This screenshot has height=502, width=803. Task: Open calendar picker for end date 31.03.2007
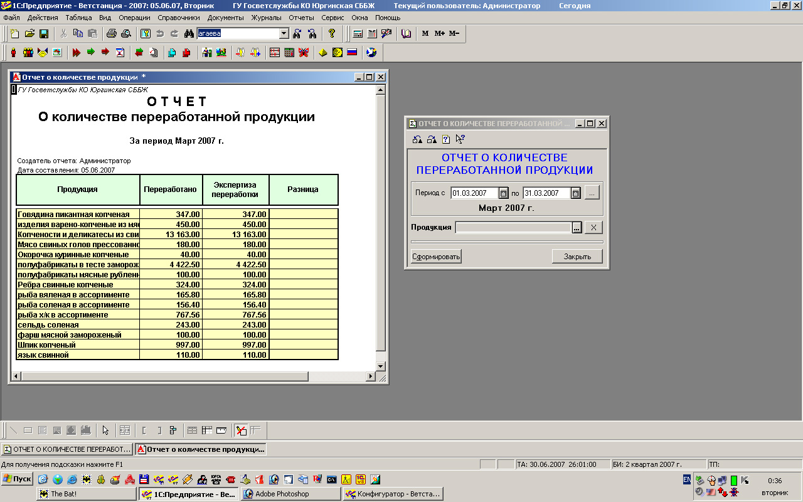click(575, 193)
